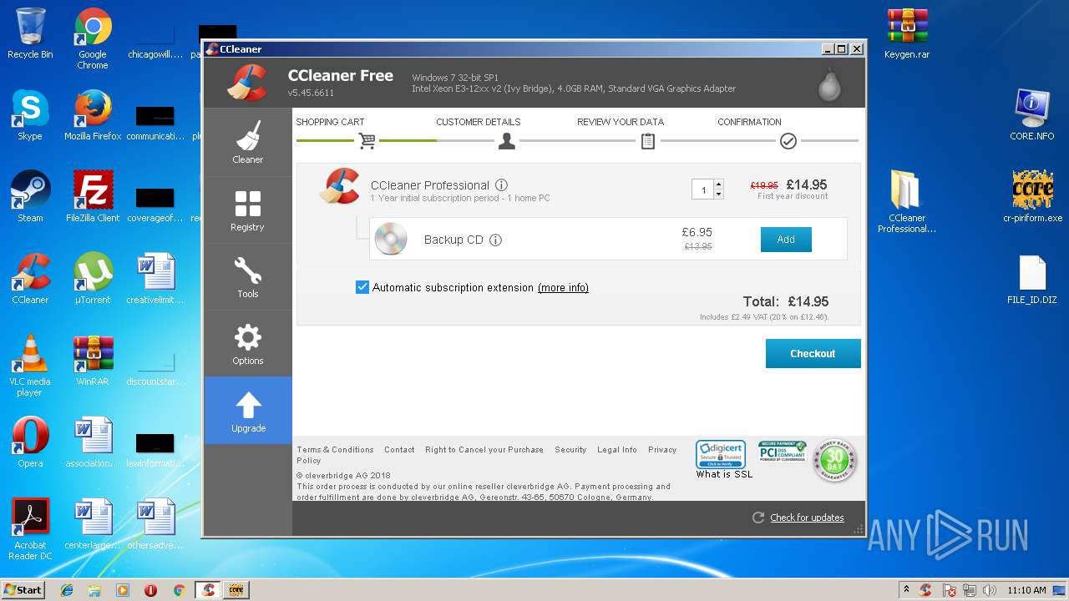The width and height of the screenshot is (1069, 601).
Task: Open Google Chrome desktop shortcut
Action: pyautogui.click(x=93, y=38)
